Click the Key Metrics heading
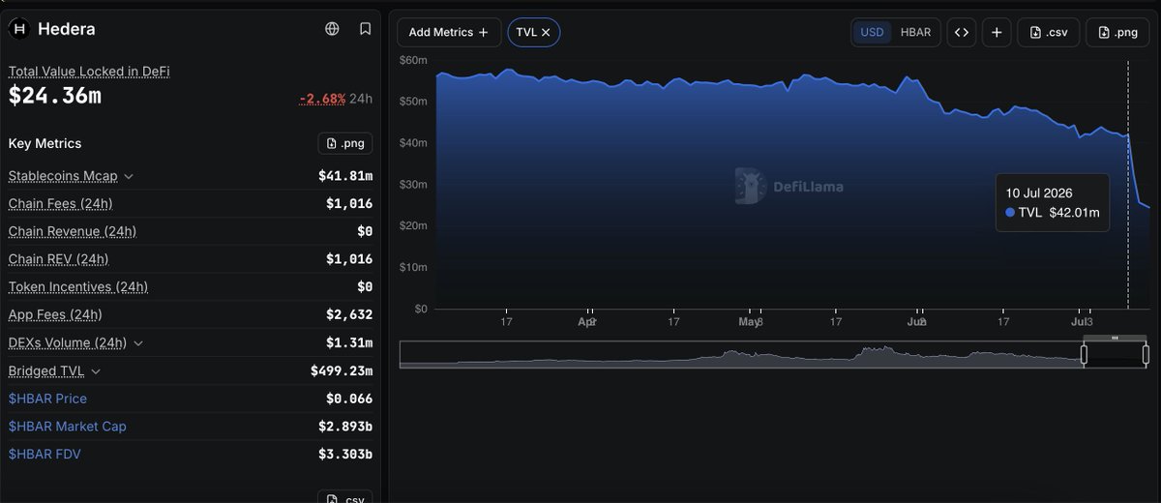 [x=45, y=143]
